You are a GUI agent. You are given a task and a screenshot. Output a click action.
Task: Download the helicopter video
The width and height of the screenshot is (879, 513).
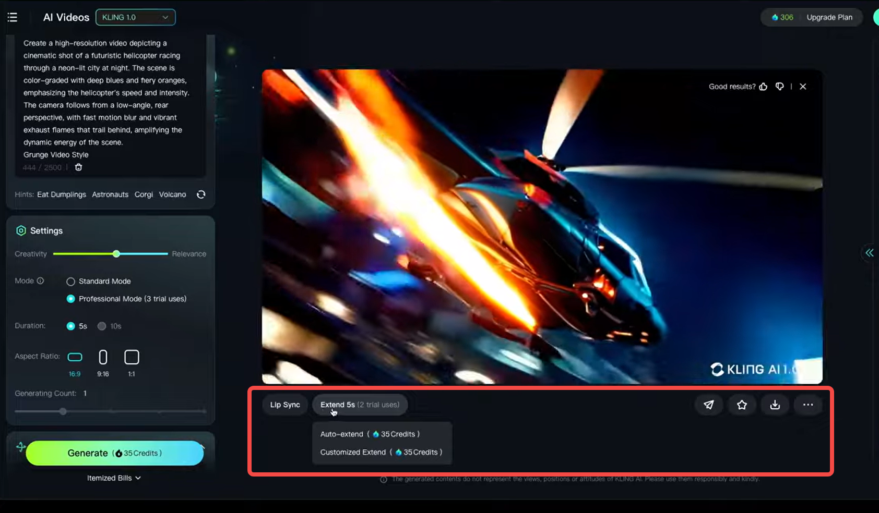coord(775,405)
